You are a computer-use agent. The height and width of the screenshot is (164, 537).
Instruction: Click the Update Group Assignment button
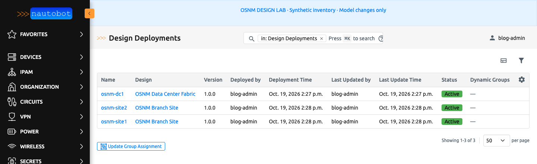pyautogui.click(x=131, y=146)
